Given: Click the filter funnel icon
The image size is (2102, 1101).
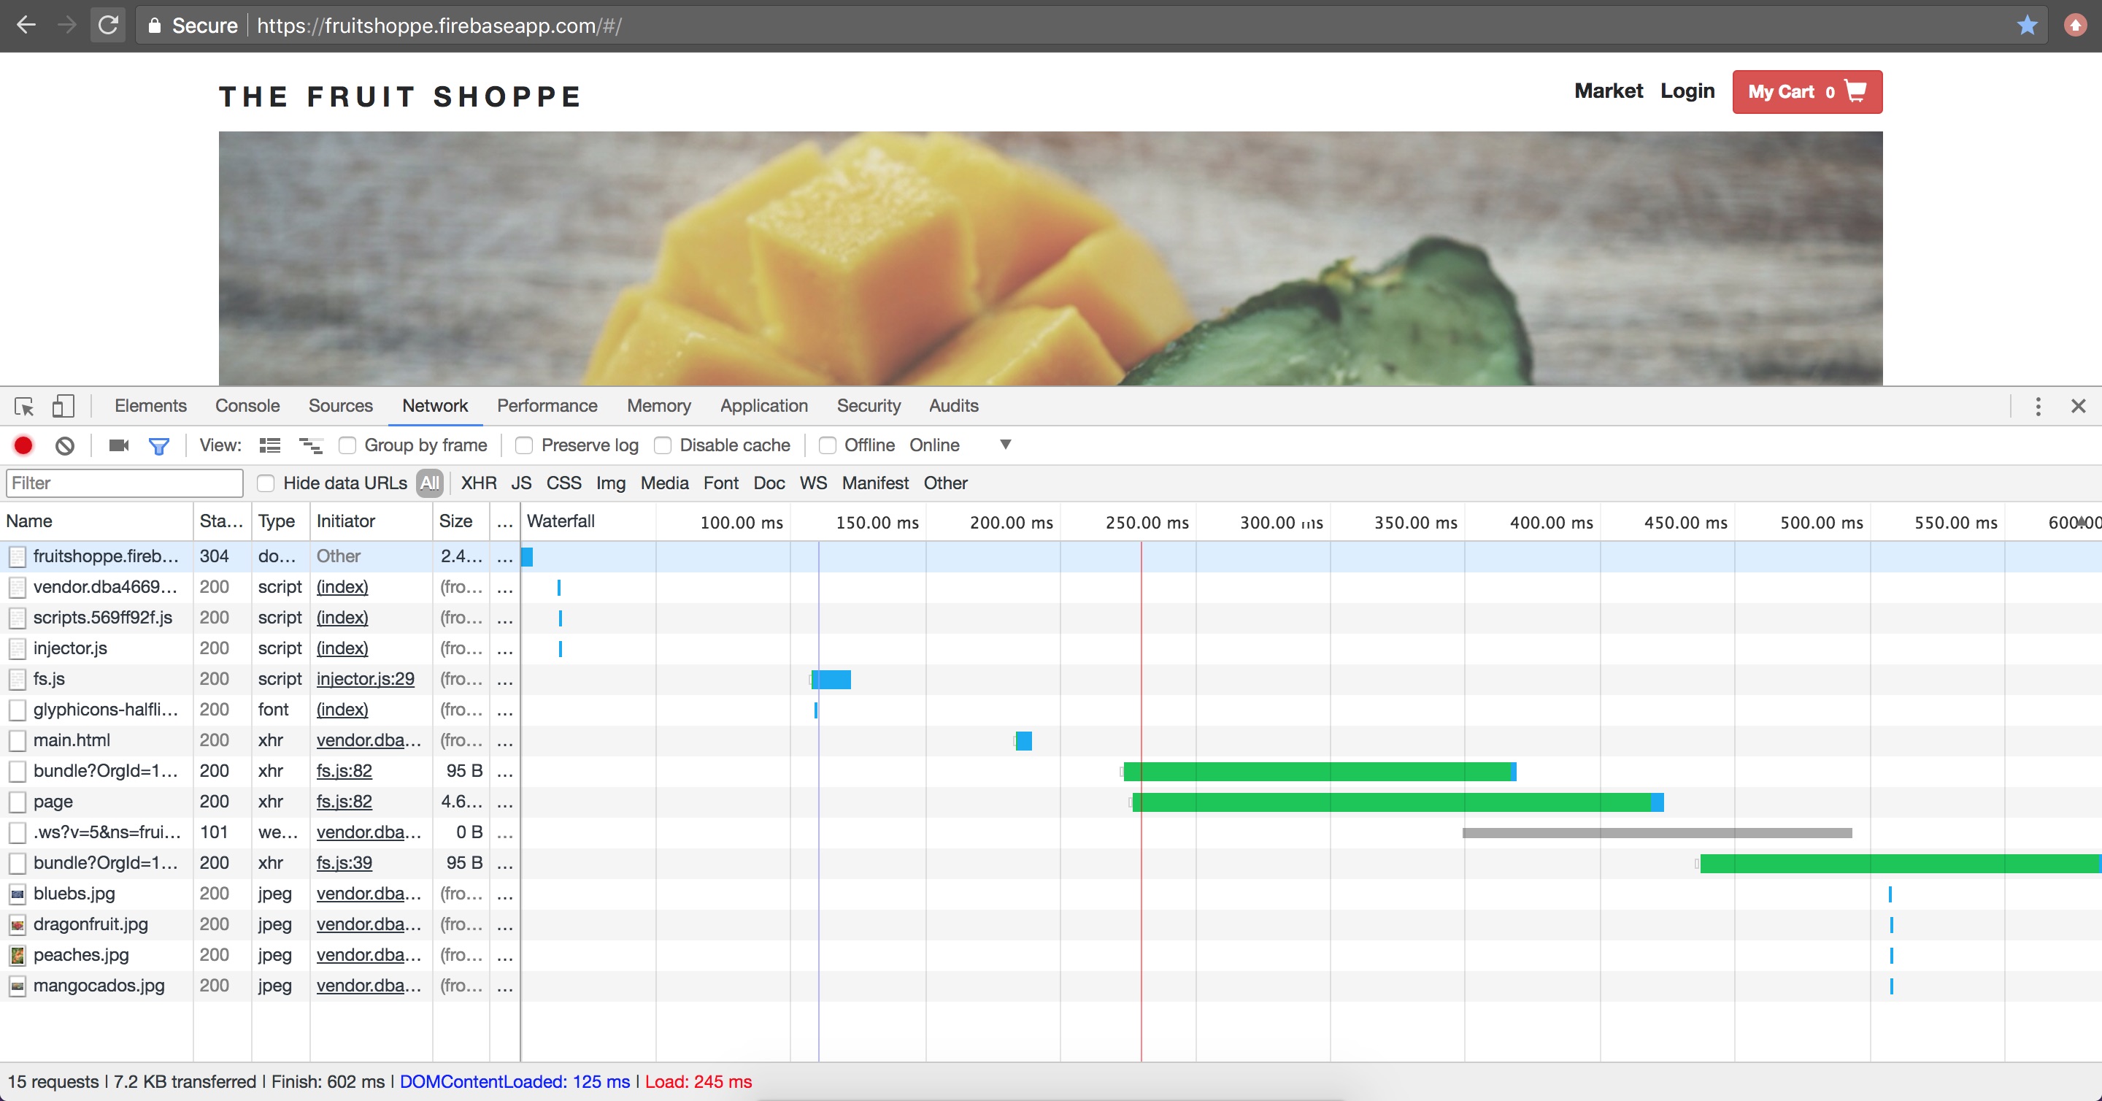Looking at the screenshot, I should [x=160, y=445].
